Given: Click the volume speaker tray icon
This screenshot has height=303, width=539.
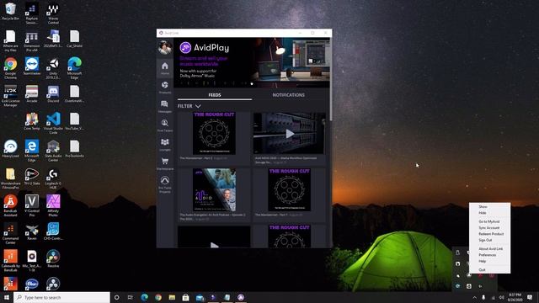Looking at the screenshot, I should (502, 297).
